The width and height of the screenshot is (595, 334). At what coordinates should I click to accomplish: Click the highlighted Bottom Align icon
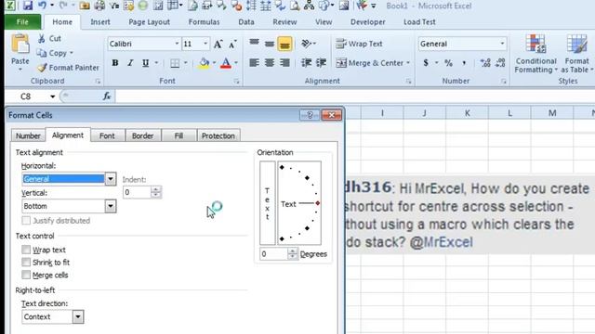click(284, 44)
